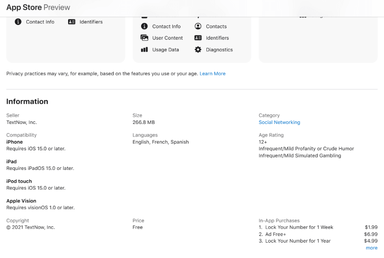Select the $4.99 purchase price
The width and height of the screenshot is (384, 258).
pos(371,241)
